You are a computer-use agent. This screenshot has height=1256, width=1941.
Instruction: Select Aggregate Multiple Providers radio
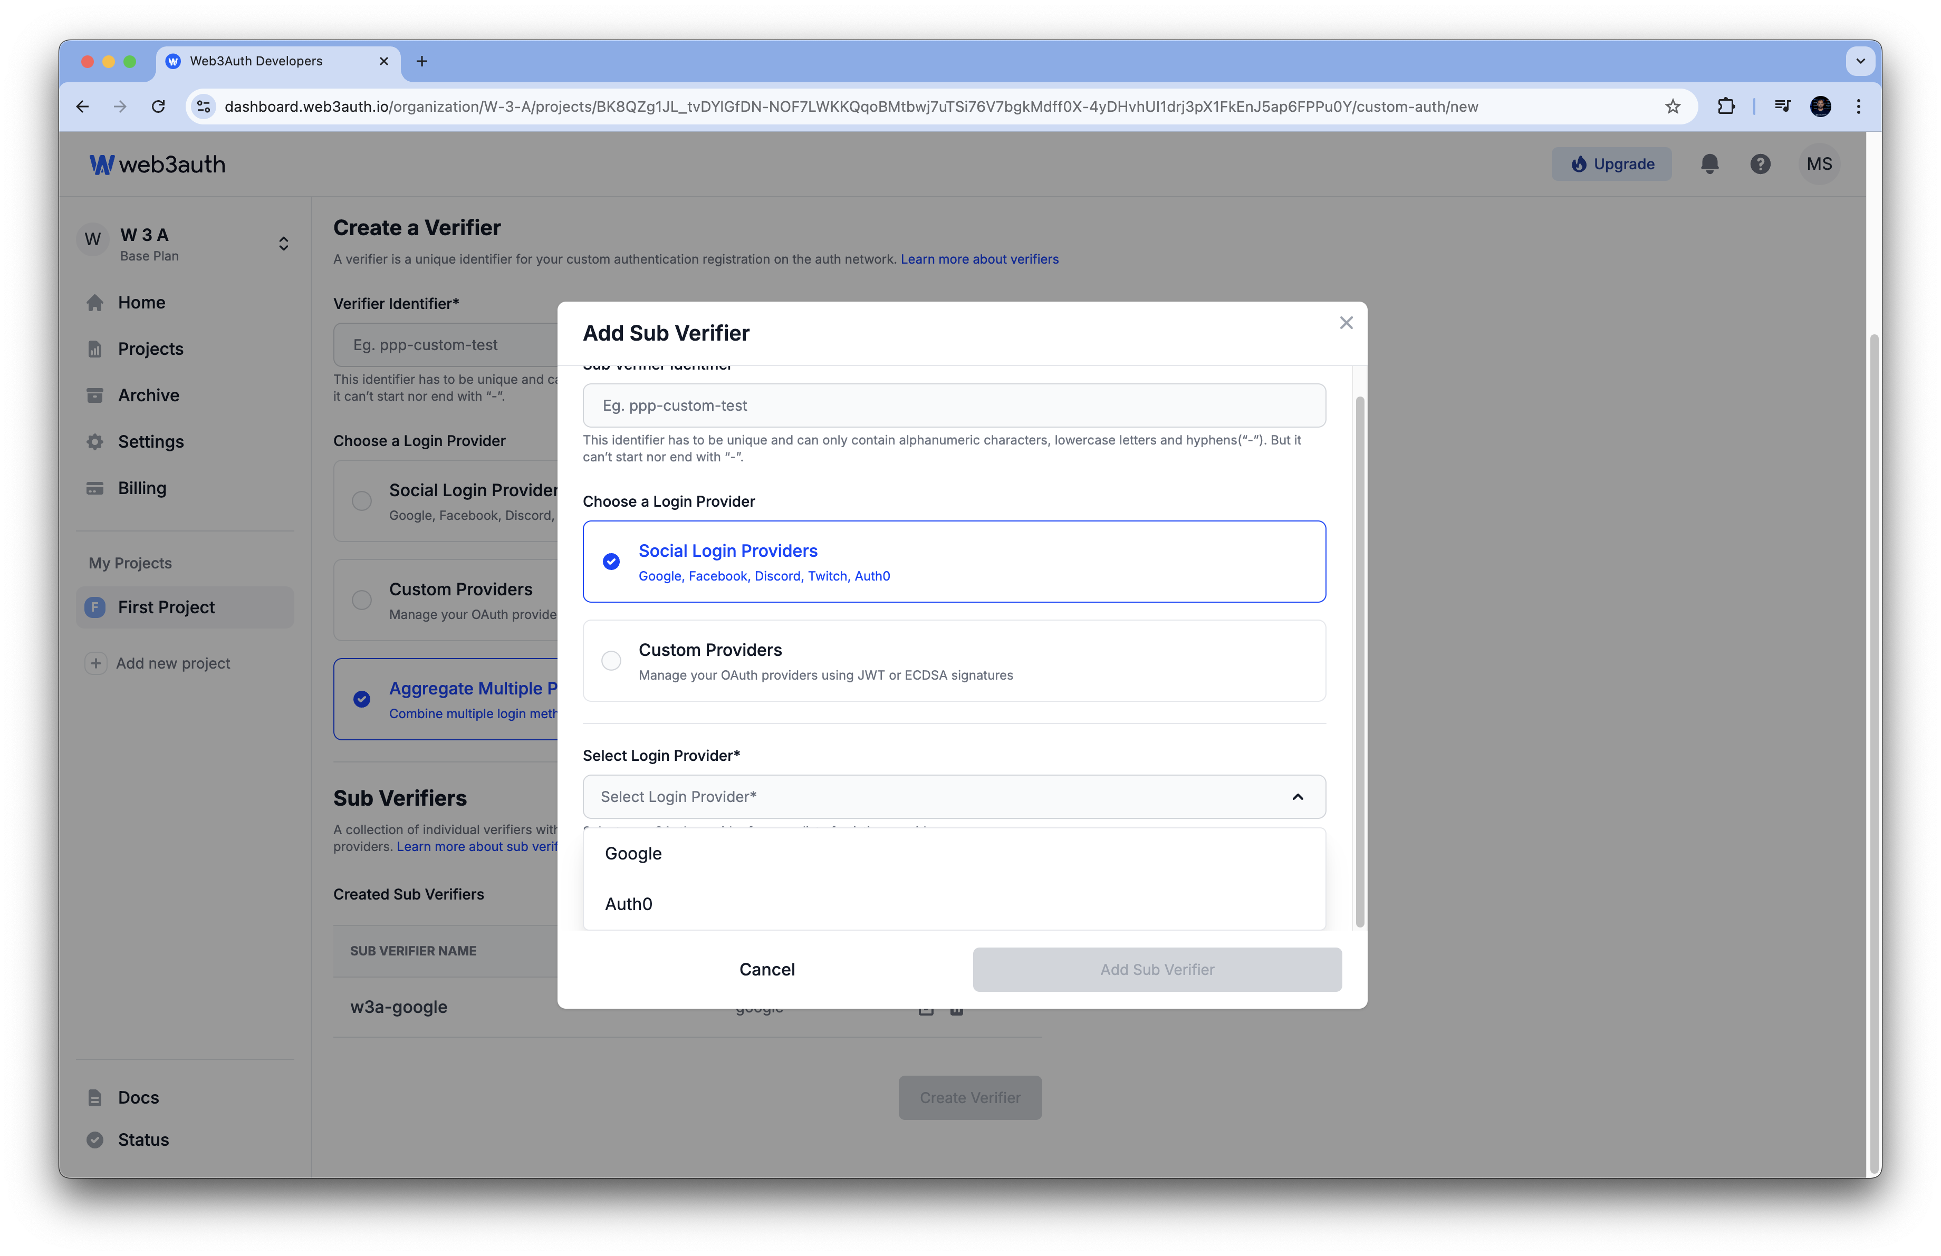point(361,699)
